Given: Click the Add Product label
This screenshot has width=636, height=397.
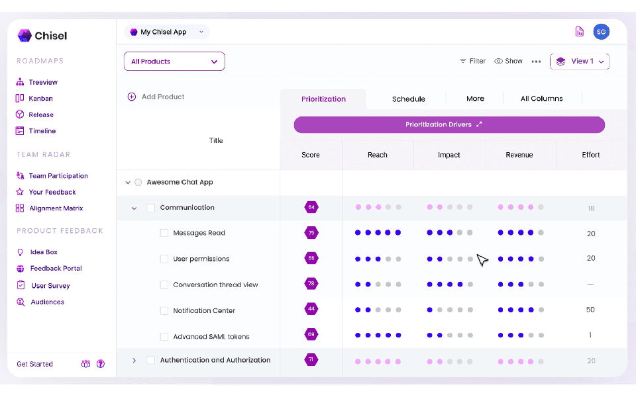Looking at the screenshot, I should click(x=163, y=97).
